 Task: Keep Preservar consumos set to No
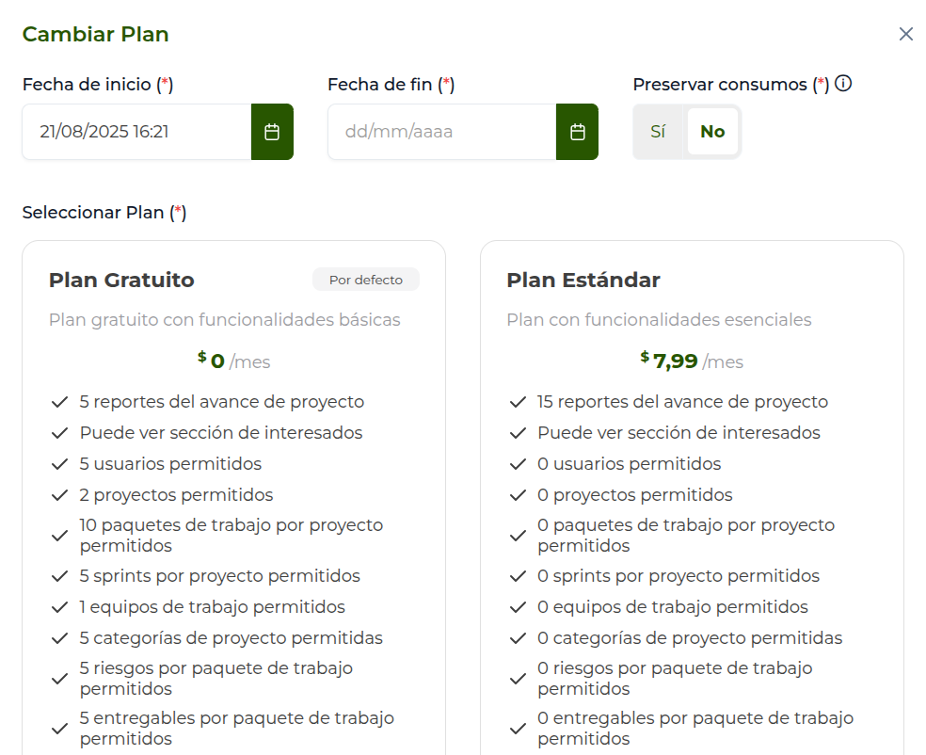712,132
